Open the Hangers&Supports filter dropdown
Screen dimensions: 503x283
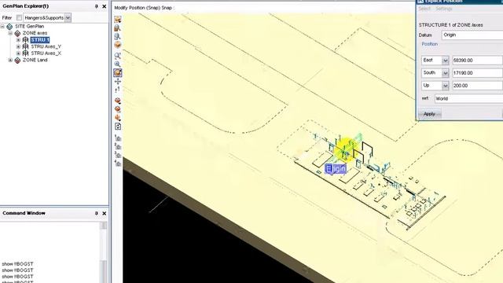click(x=68, y=17)
